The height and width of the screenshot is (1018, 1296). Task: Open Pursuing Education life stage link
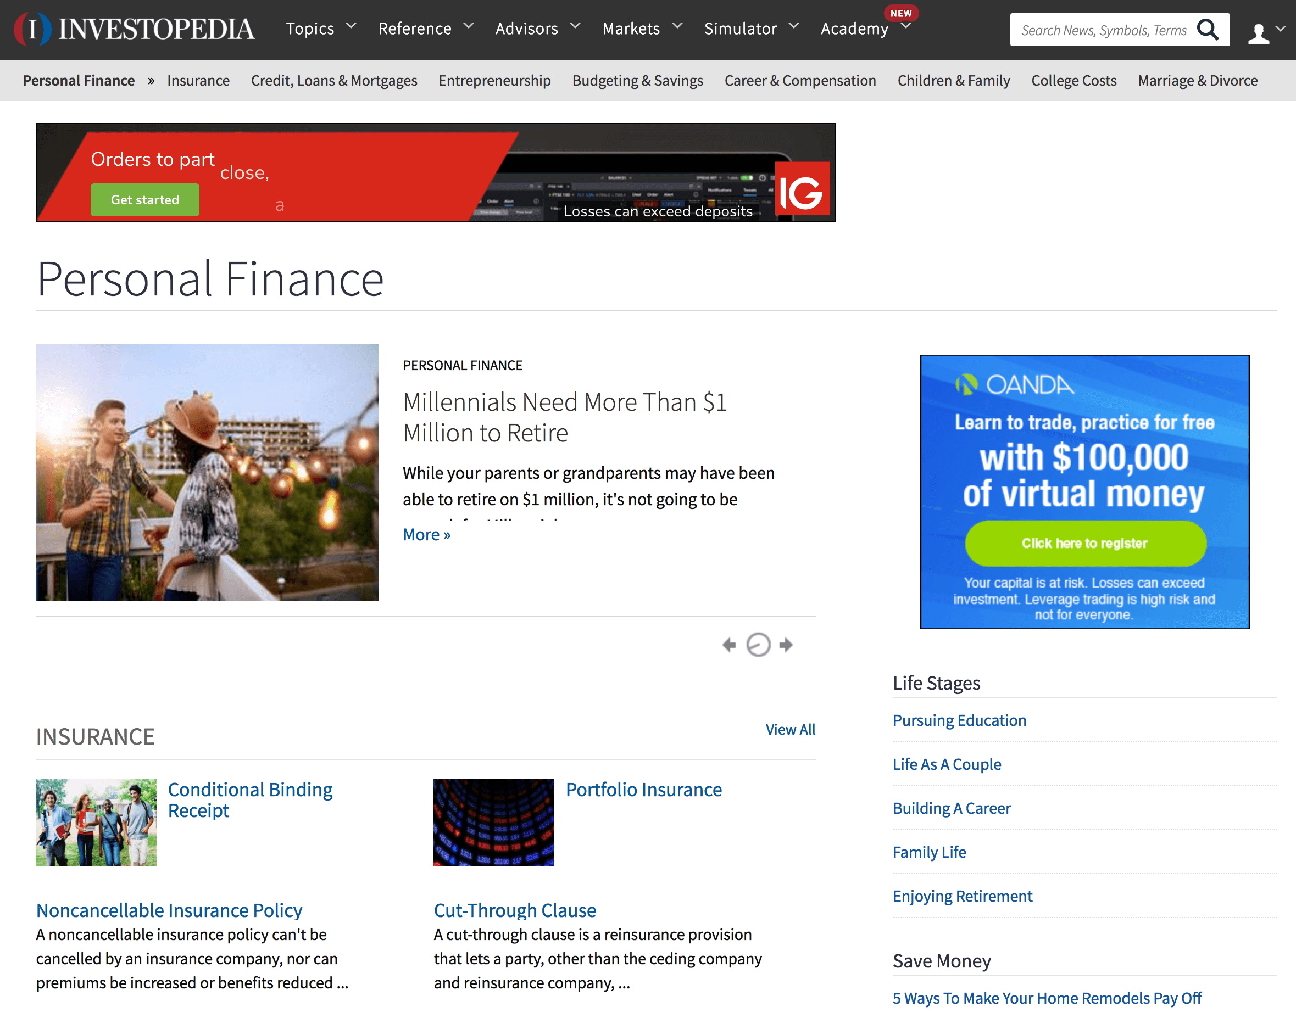tap(959, 720)
